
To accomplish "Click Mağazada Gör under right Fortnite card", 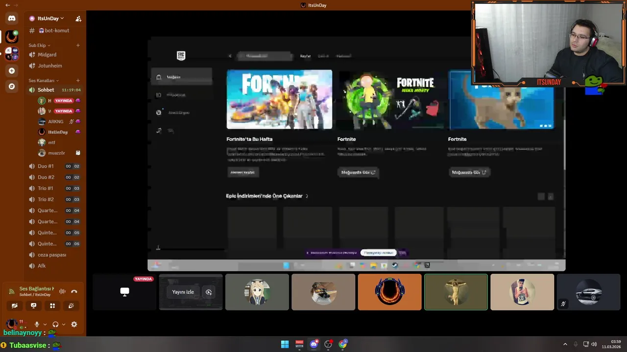I will point(469,172).
